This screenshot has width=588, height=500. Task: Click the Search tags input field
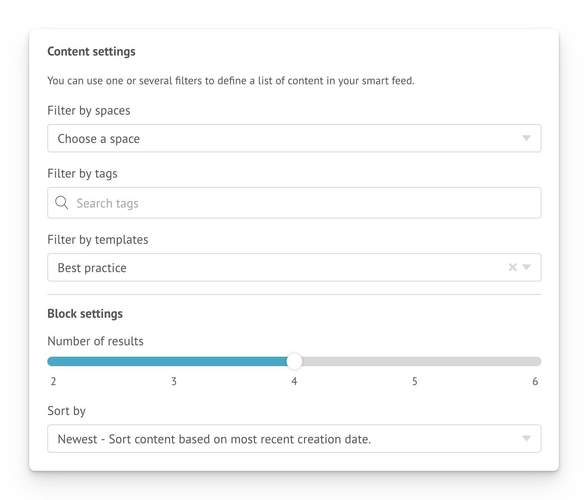click(x=294, y=203)
